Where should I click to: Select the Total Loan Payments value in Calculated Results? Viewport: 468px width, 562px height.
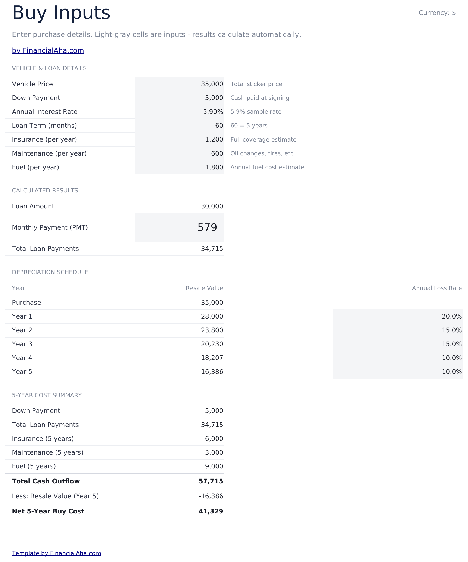point(212,249)
